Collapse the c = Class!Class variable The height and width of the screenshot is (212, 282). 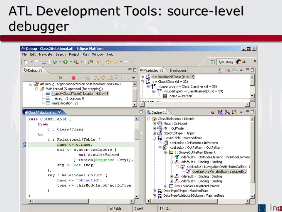[142, 82]
